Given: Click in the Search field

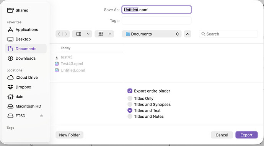Looking at the screenshot, I should pos(228,34).
